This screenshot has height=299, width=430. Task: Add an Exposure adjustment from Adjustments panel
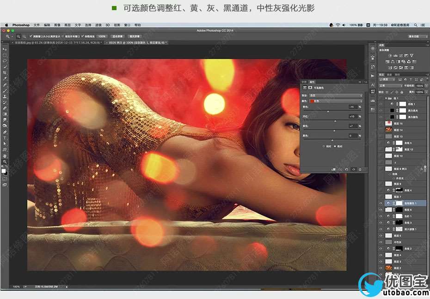406,55
